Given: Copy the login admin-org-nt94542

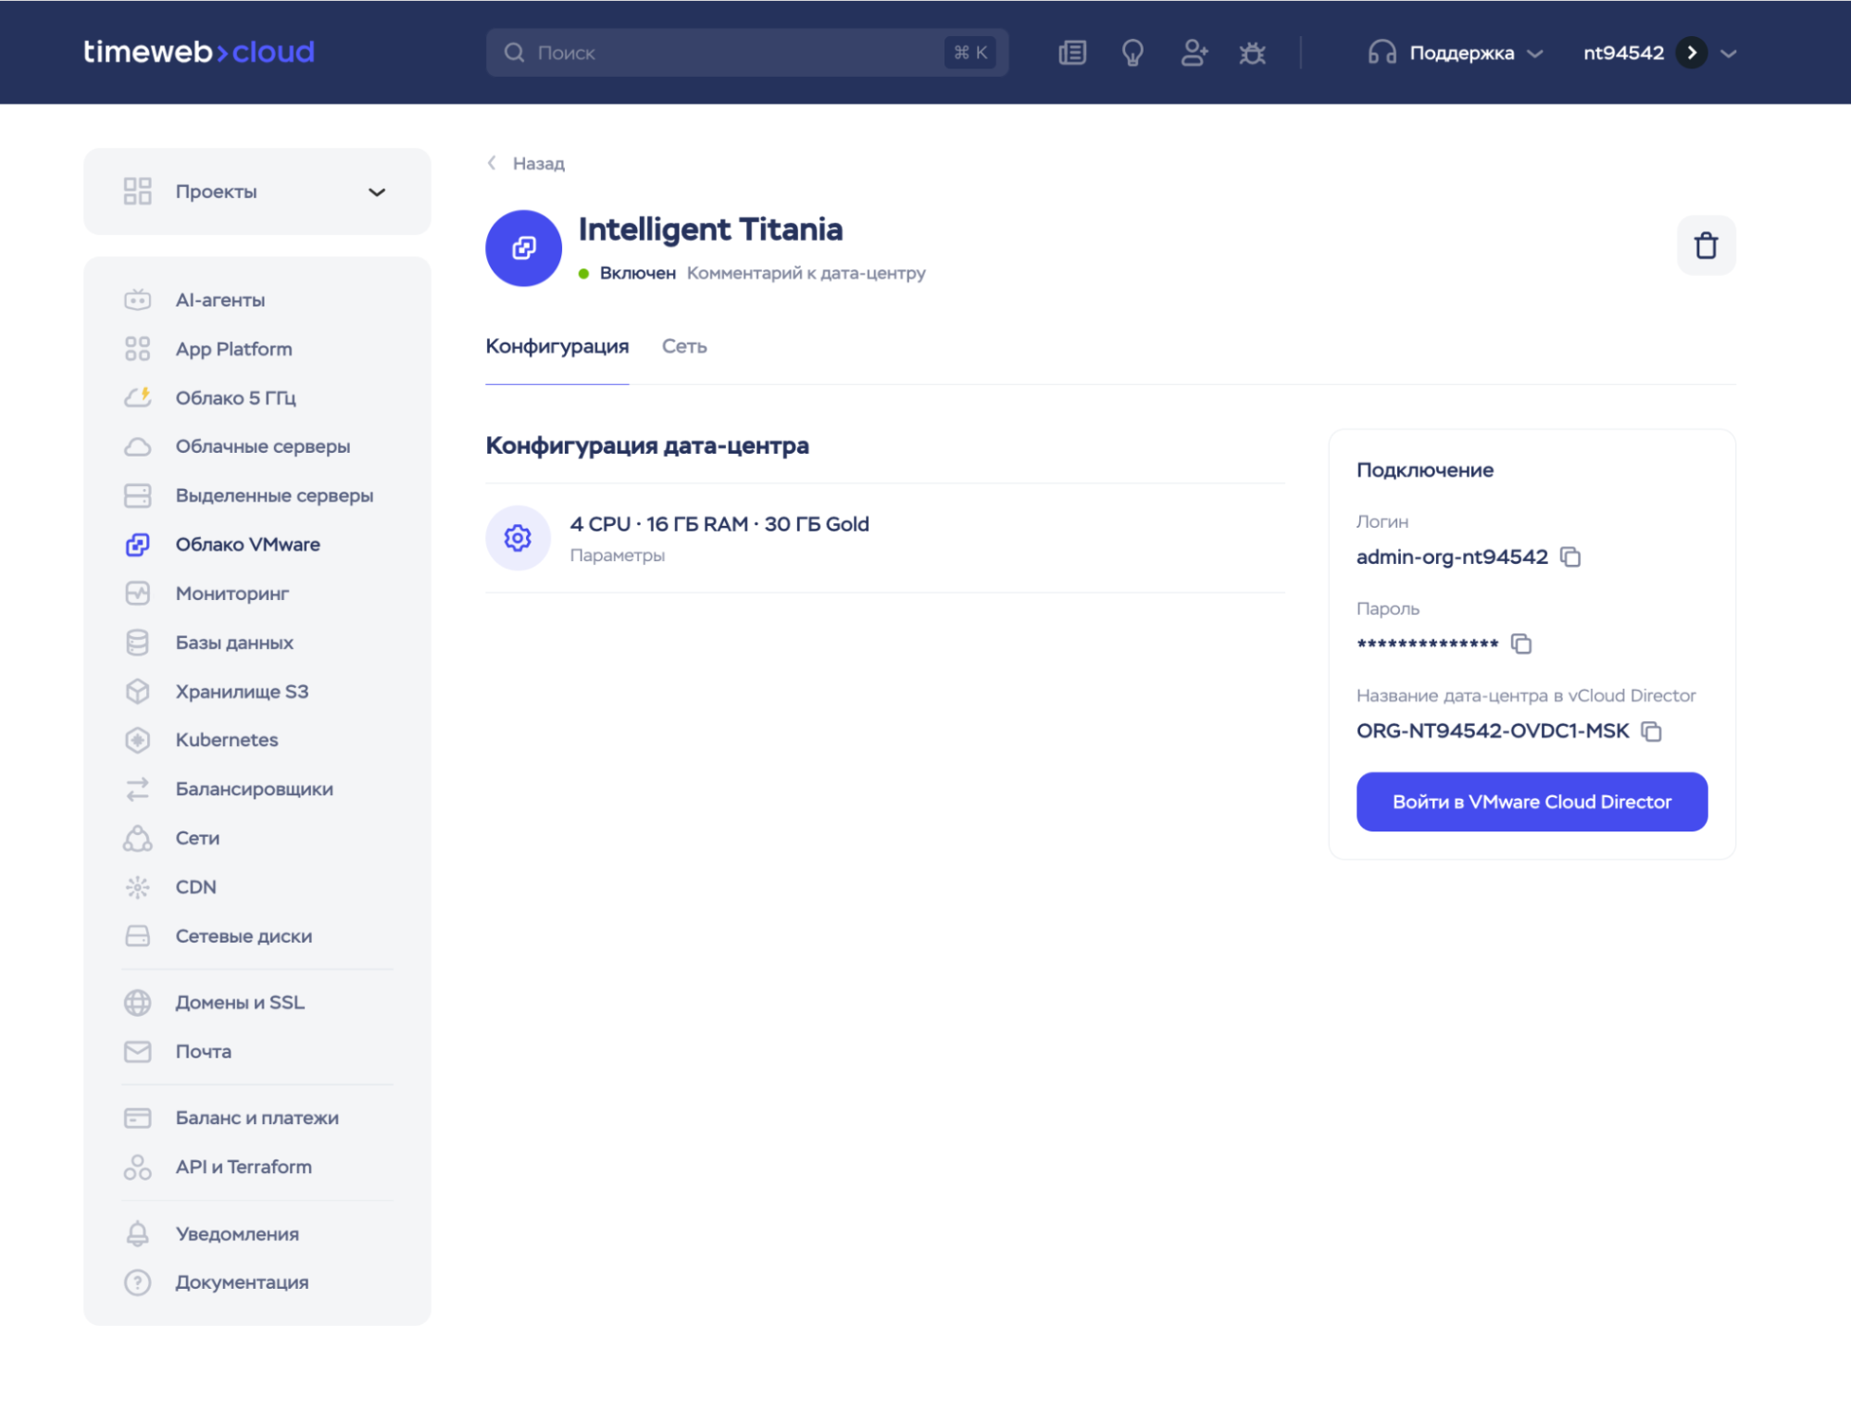Looking at the screenshot, I should pyautogui.click(x=1570, y=556).
